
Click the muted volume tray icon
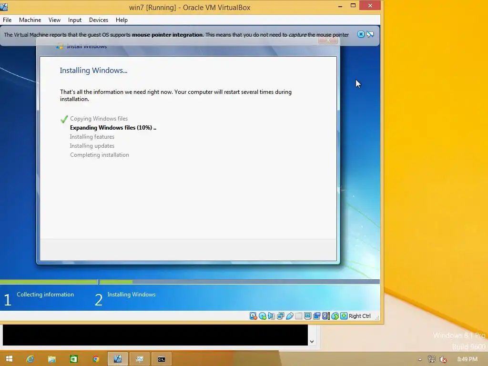point(443,359)
